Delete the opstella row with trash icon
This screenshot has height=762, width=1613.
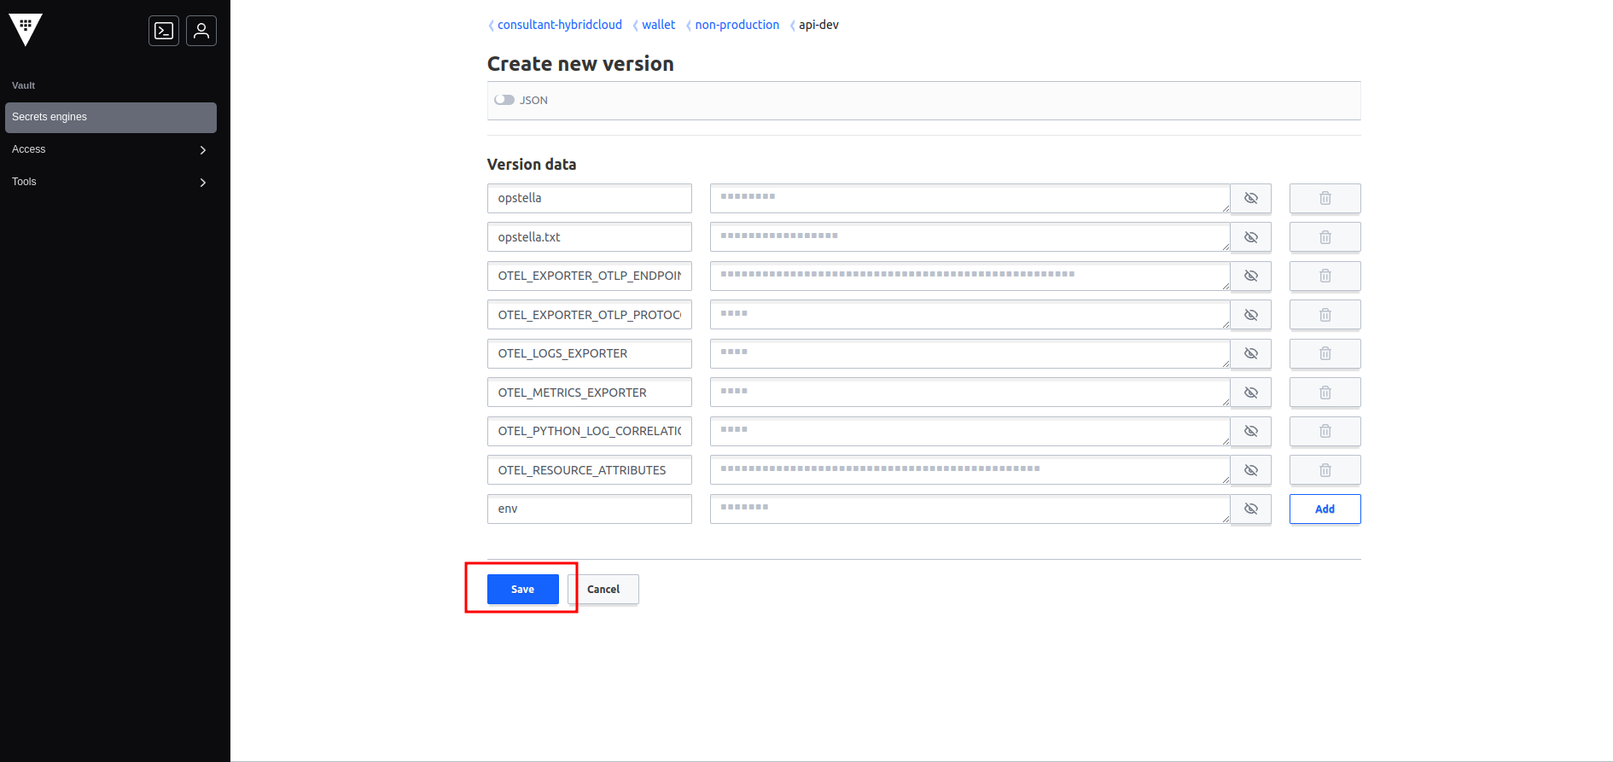point(1325,198)
